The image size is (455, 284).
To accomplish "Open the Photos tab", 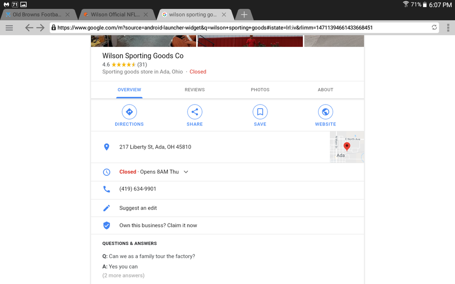I will [x=260, y=90].
